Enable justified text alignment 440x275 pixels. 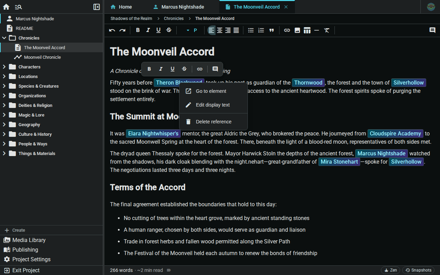[236, 30]
